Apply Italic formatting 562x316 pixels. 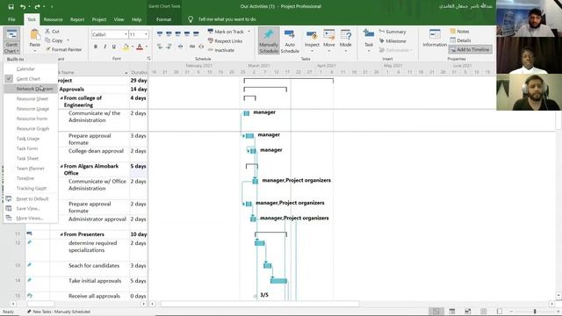click(x=105, y=47)
